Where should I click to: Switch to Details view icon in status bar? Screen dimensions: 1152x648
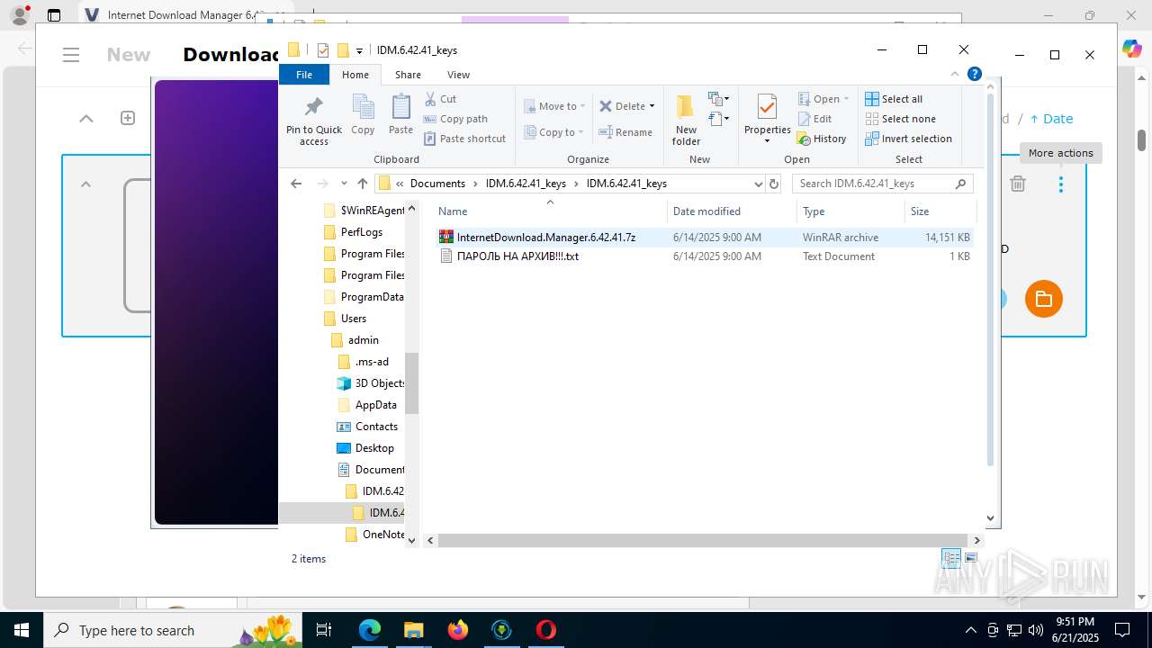[x=951, y=559]
